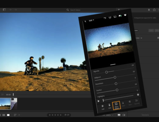Select the Color tab in mobile editor
The width and height of the screenshot is (159, 122).
click(109, 106)
